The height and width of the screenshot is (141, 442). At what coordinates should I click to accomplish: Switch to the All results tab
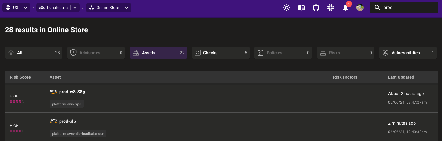tap(34, 53)
